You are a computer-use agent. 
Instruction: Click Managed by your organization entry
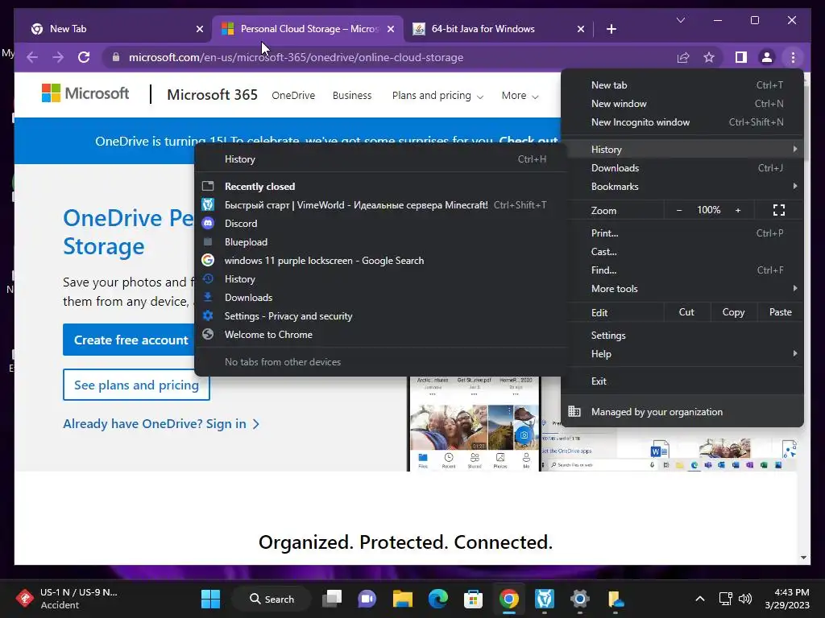tap(682, 412)
